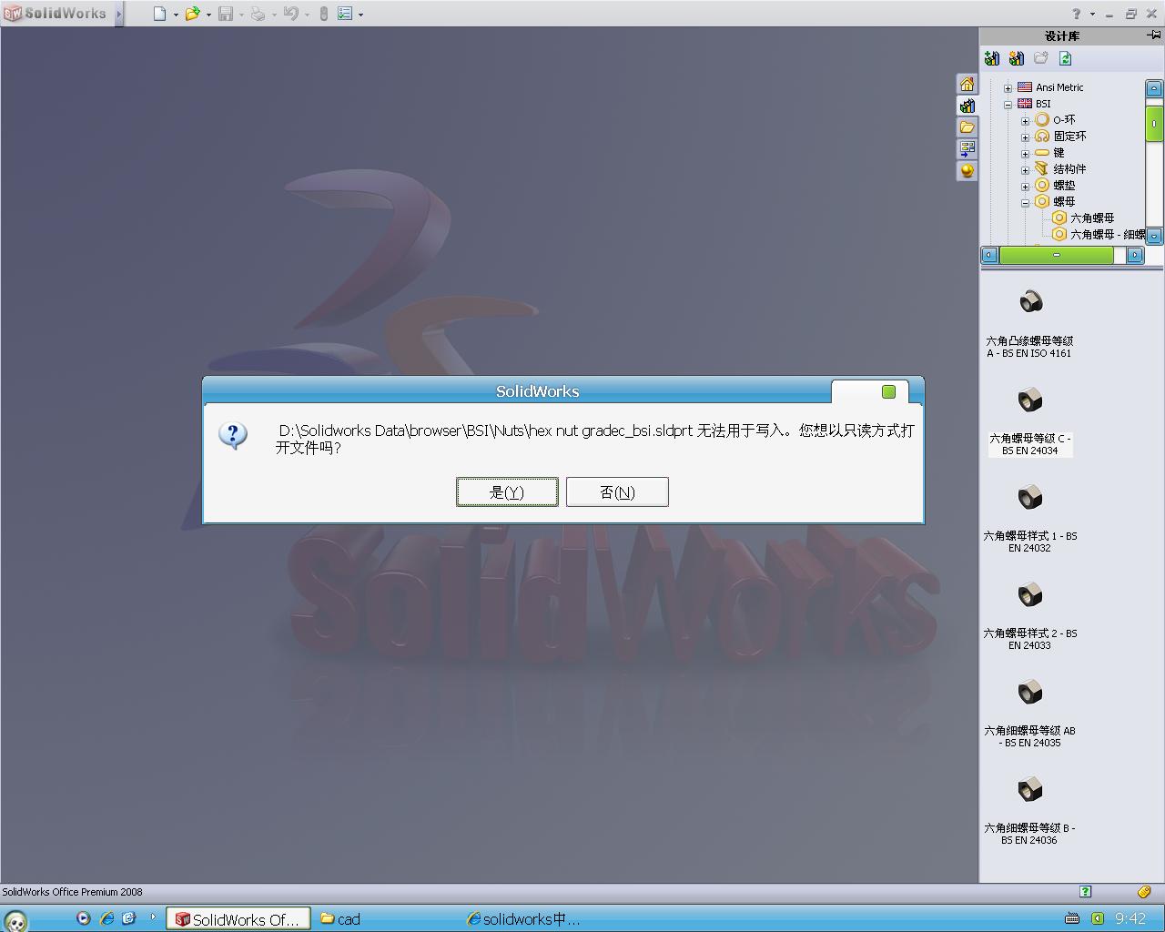Screen dimensions: 1165x932
Task: Expand the 螺垫 tree node
Action: pos(1025,187)
